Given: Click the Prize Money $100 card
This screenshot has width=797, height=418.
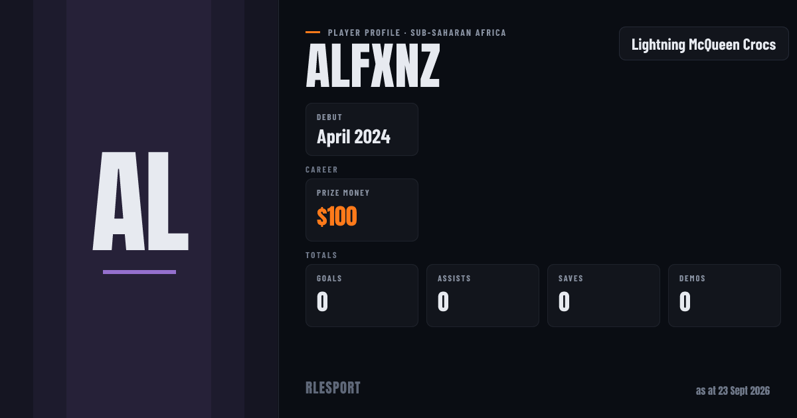Looking at the screenshot, I should 362,210.
